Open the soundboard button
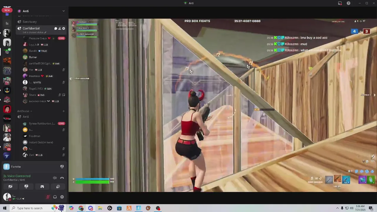This screenshot has width=377, height=212. pos(58,186)
